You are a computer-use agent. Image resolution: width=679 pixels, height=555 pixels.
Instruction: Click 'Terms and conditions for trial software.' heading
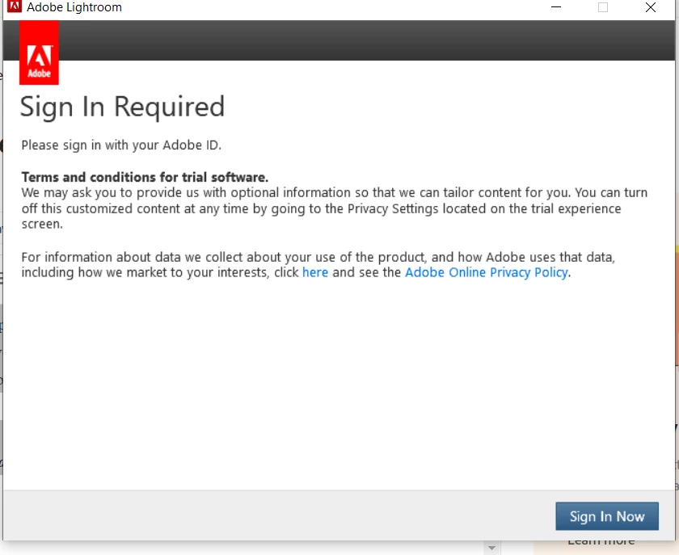[145, 177]
